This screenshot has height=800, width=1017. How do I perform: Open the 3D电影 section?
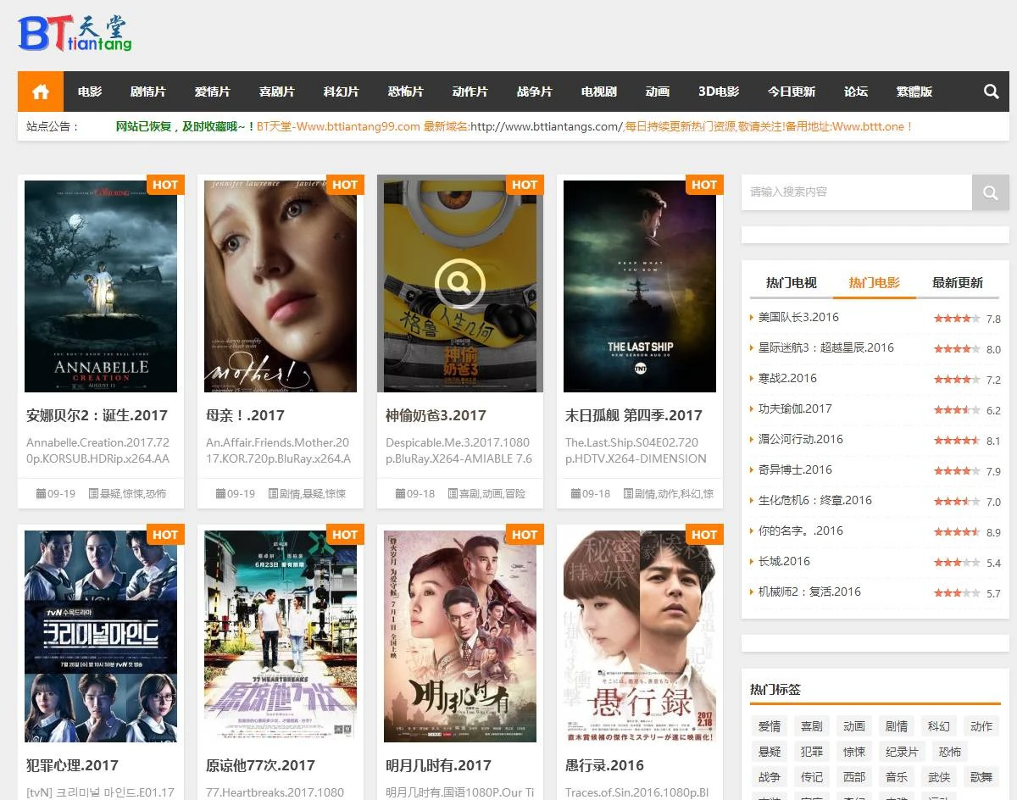click(719, 92)
